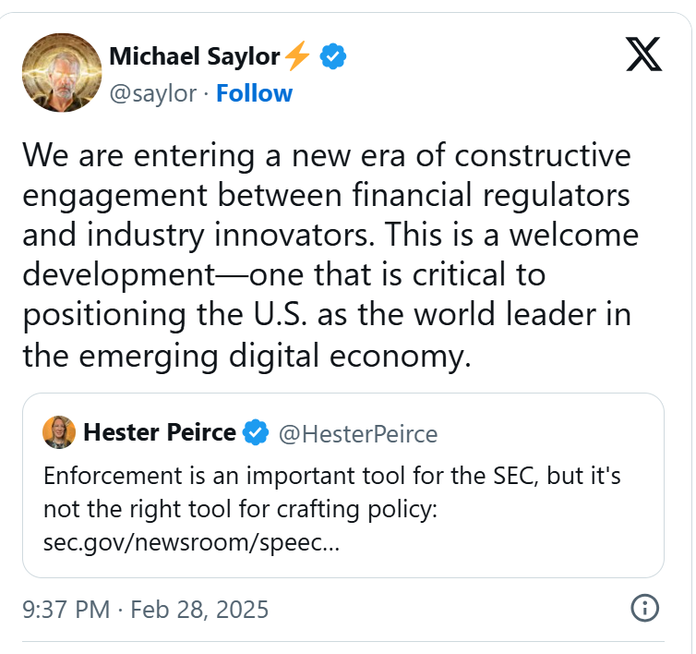Click the 9:37 PM timestamp
The height and width of the screenshot is (654, 696).
[66, 610]
